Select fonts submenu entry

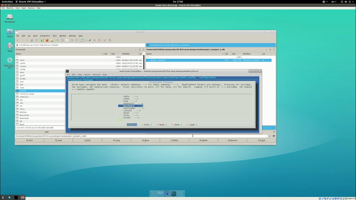pos(130,115)
